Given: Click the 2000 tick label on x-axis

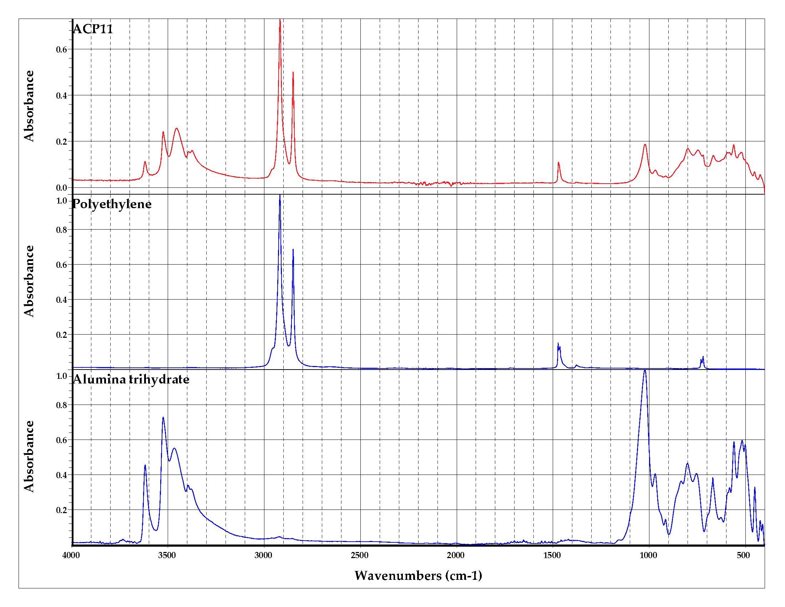Looking at the screenshot, I should [456, 555].
